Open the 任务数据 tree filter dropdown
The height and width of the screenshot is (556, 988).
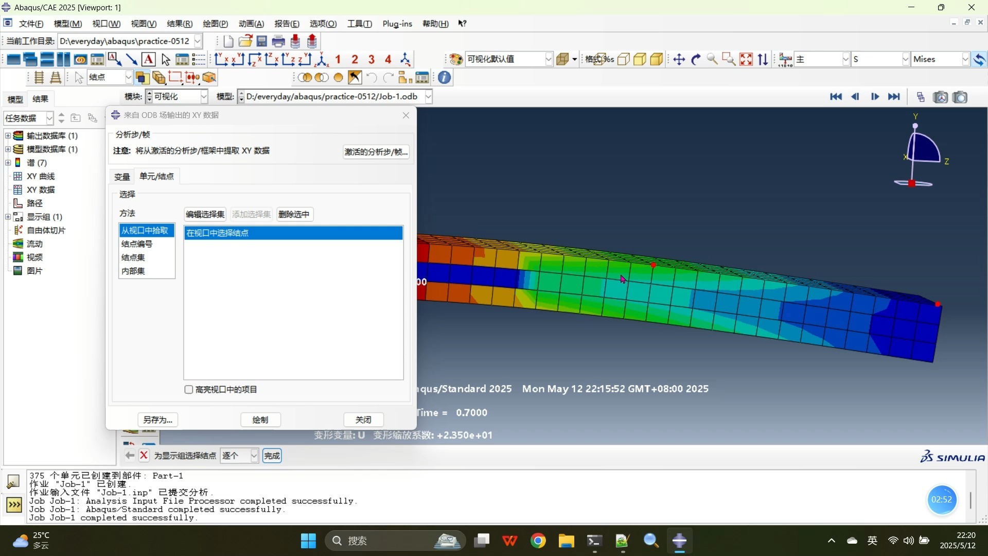point(49,118)
